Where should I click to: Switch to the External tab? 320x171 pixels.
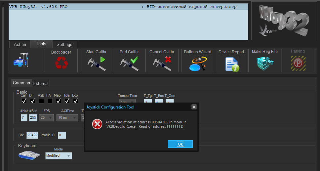pos(41,83)
